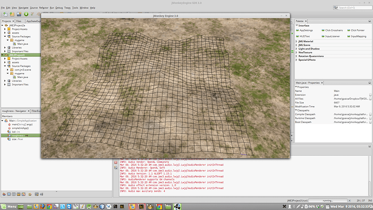Click the Search field at top right
This screenshot has height=210, width=373.
point(355,8)
